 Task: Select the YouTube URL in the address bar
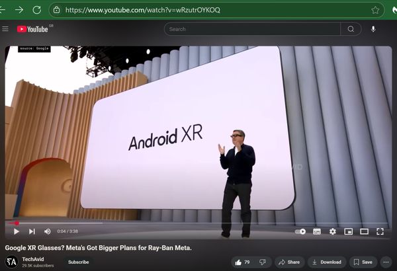pyautogui.click(x=142, y=10)
